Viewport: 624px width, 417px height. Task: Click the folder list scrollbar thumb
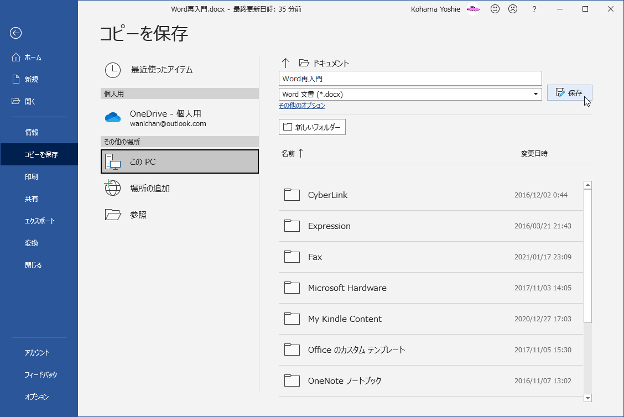click(x=588, y=256)
